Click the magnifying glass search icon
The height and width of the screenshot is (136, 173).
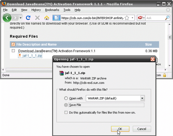167,18
